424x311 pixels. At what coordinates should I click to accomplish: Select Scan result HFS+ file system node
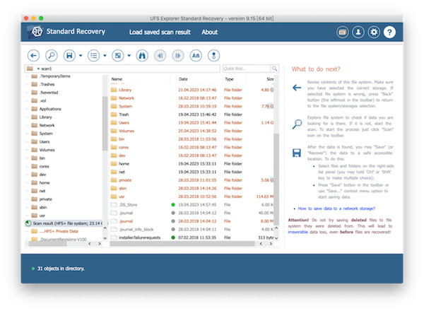pos(64,223)
